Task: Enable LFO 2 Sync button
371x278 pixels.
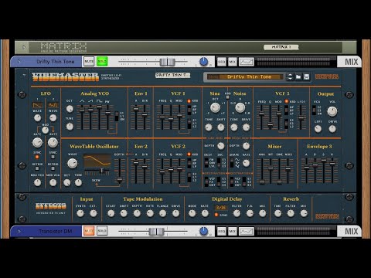Action: [x=53, y=157]
